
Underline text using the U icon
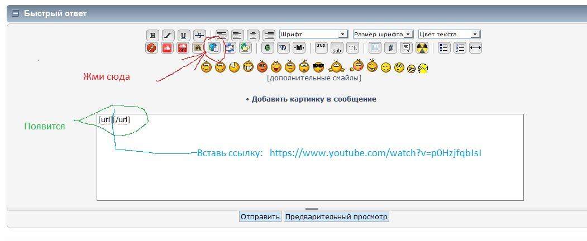click(183, 36)
